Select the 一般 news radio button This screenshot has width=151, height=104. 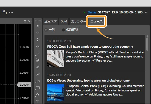click(46, 30)
